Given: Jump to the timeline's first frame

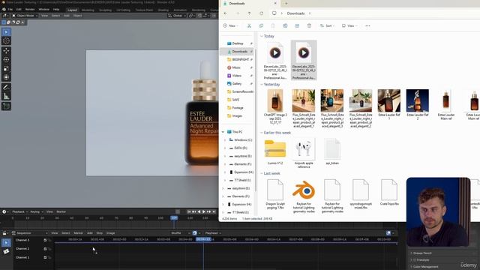Looking at the screenshot, I should 189,211.
